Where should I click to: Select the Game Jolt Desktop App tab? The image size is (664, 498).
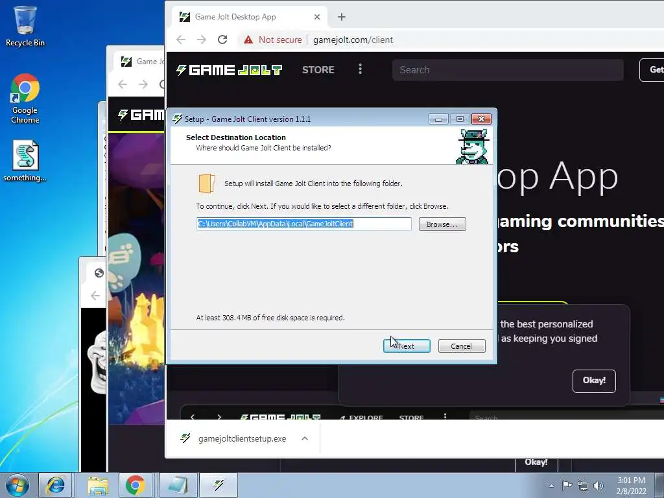[250, 17]
